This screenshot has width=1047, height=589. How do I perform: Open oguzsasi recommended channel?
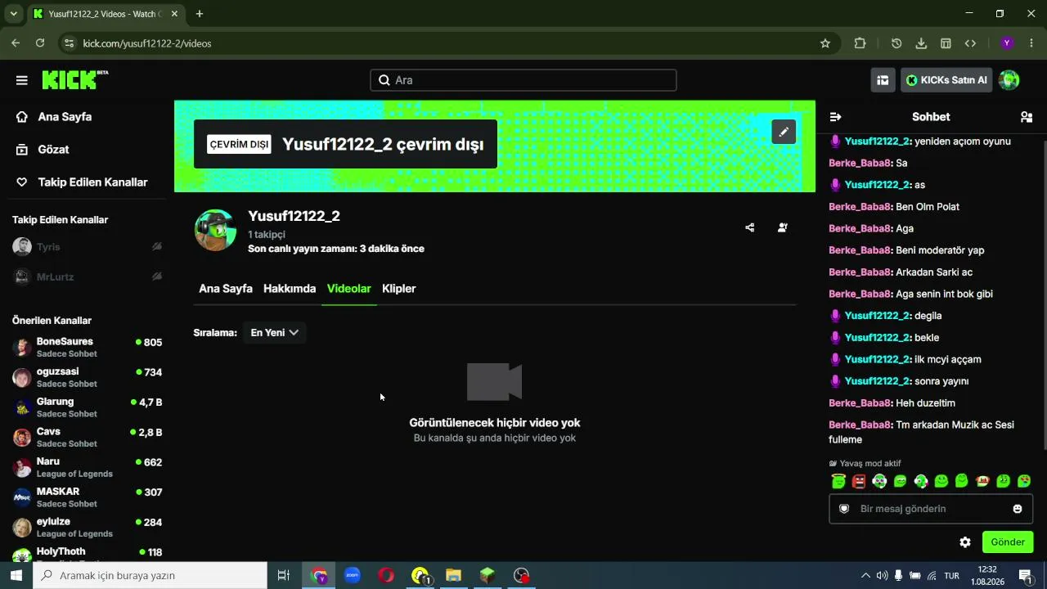(x=87, y=377)
